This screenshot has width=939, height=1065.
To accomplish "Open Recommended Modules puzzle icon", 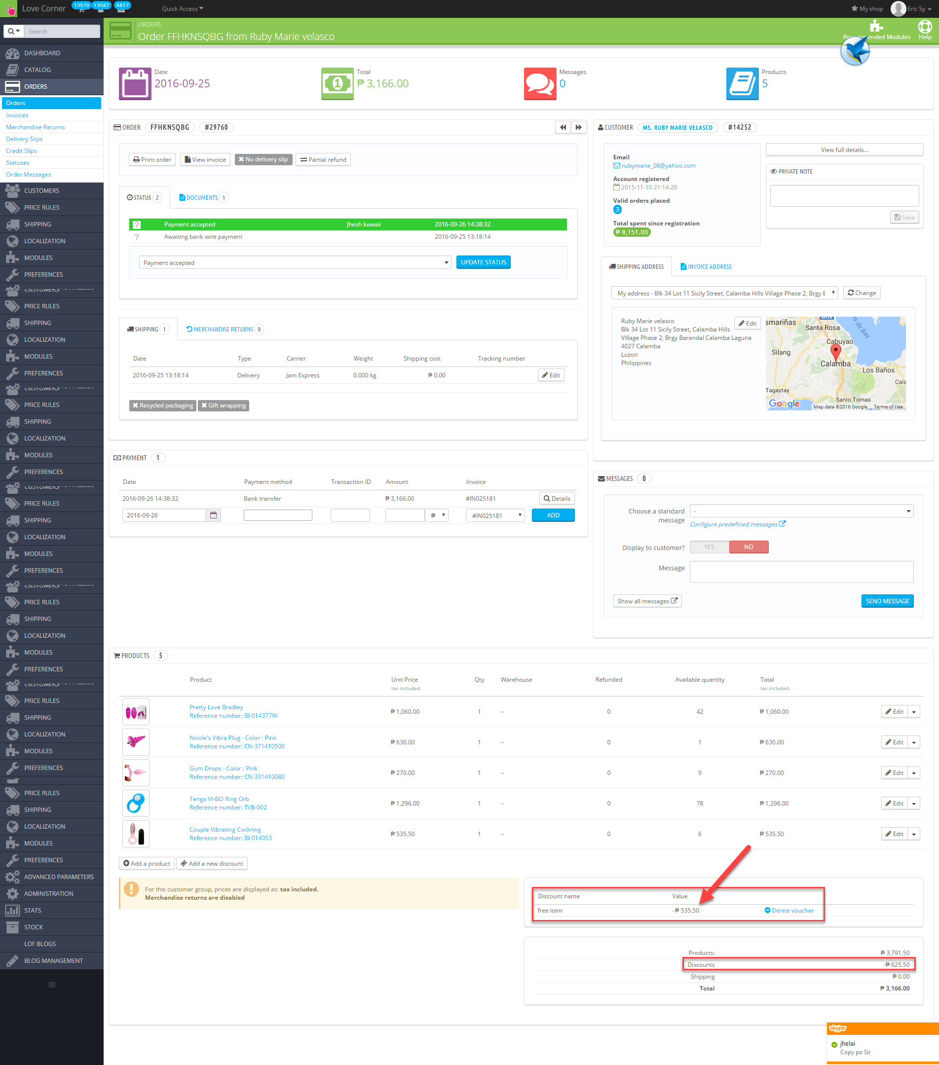I will (x=876, y=26).
